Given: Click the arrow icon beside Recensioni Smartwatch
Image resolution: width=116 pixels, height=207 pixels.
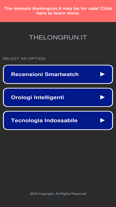Looking at the screenshot, I should [102, 74].
